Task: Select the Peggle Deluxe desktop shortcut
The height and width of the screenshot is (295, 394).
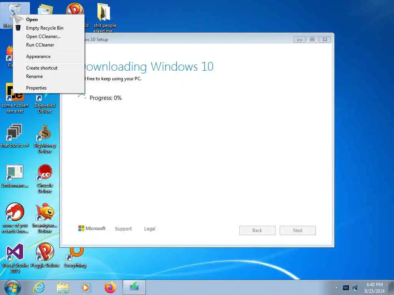Action: click(45, 255)
